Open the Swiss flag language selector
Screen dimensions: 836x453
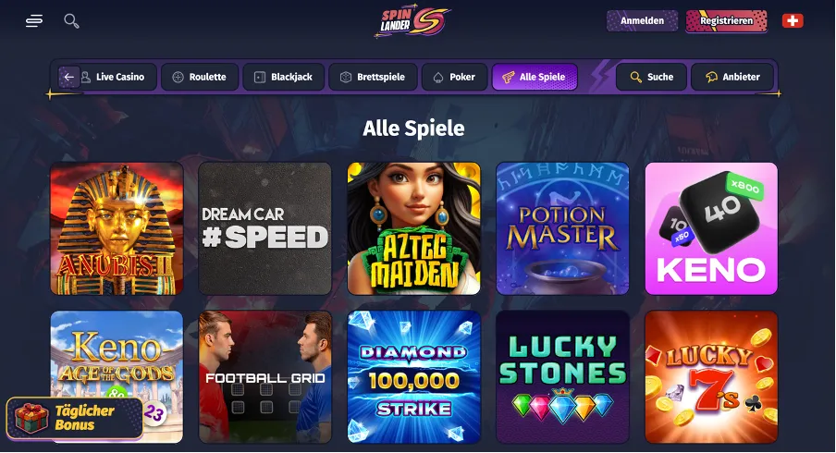[x=793, y=20]
